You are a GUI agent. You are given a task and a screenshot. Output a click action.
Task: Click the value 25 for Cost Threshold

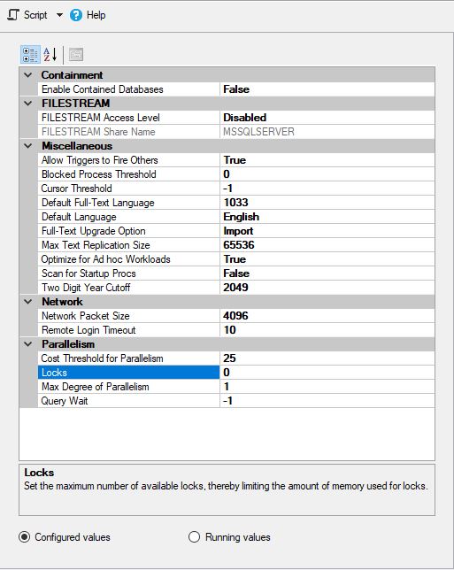pyautogui.click(x=327, y=358)
